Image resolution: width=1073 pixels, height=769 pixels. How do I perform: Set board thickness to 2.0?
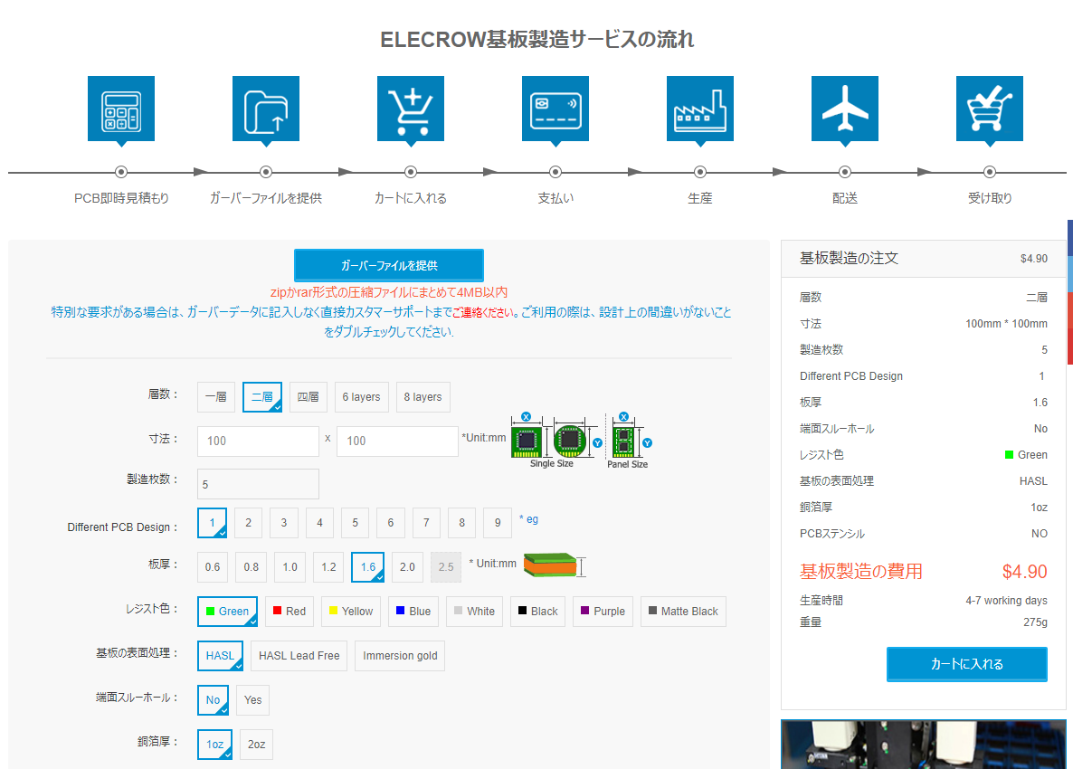407,567
